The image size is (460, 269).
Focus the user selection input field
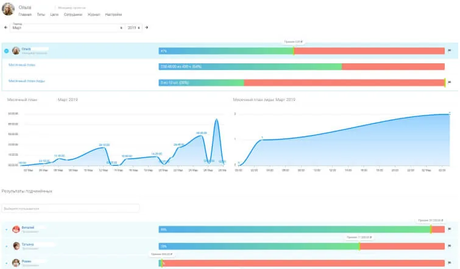click(71, 209)
